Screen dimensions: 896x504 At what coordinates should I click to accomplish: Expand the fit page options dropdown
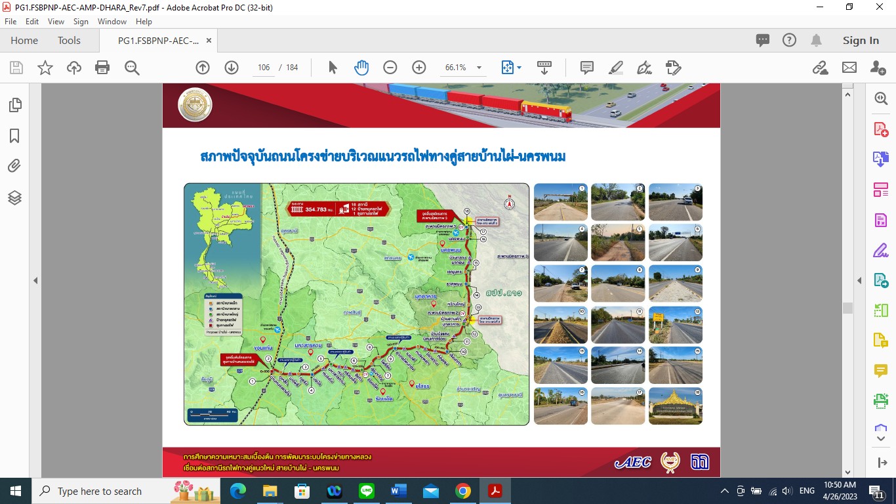(519, 68)
